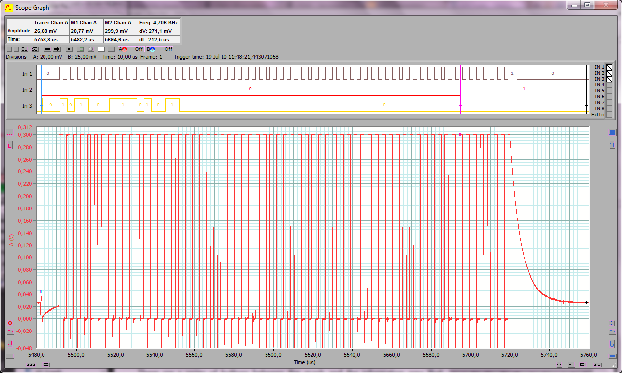Enable the IN 8 digital input checkbox
Screen dimensions: 622x373
(x=609, y=108)
